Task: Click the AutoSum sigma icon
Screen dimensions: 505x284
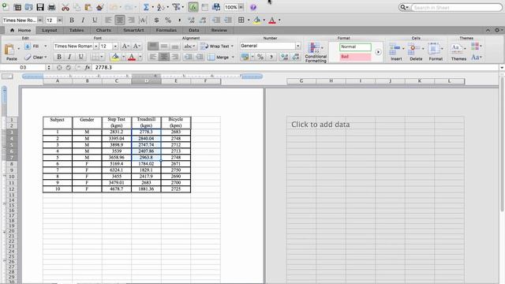Action: [x=146, y=7]
